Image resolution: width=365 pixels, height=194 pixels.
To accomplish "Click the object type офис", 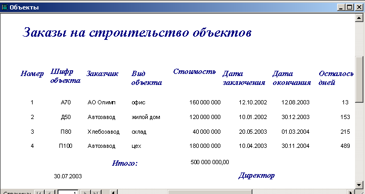I will pos(138,102).
